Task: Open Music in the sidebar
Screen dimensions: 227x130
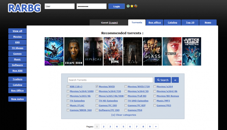Action: point(17,59)
